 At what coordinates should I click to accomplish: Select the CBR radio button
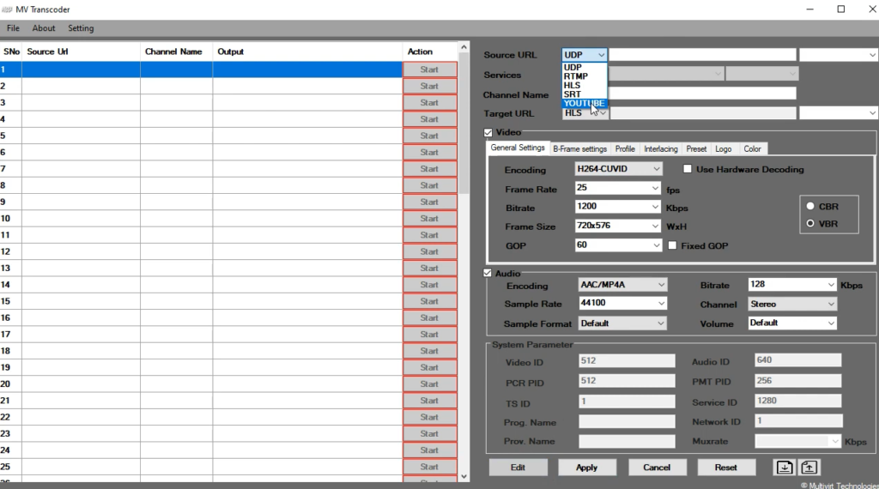coord(810,207)
